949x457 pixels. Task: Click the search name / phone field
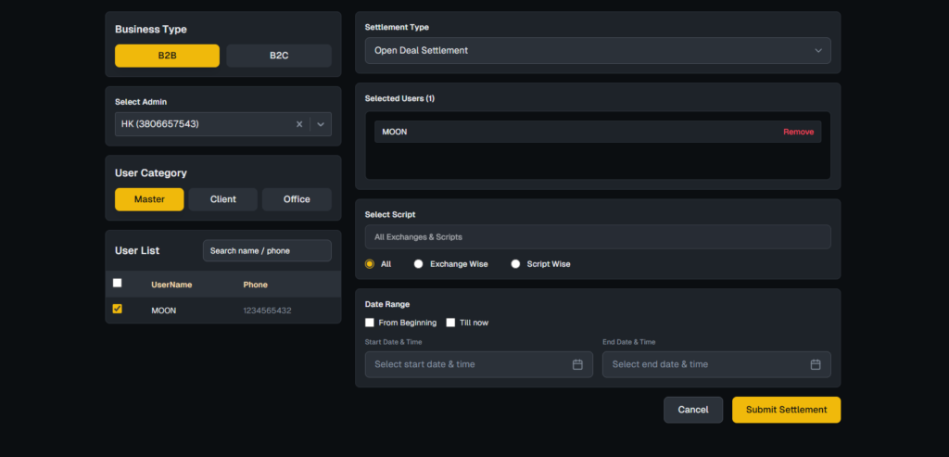267,250
